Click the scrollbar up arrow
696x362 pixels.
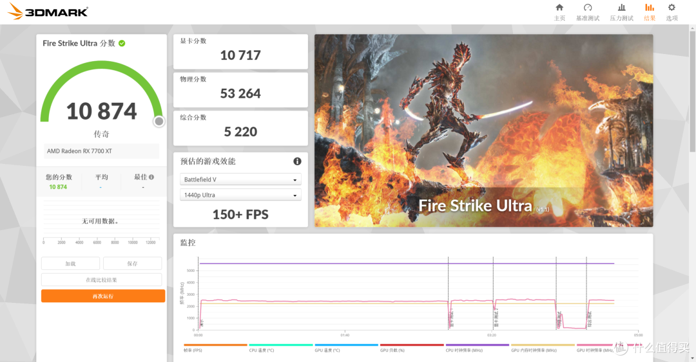pyautogui.click(x=692, y=28)
